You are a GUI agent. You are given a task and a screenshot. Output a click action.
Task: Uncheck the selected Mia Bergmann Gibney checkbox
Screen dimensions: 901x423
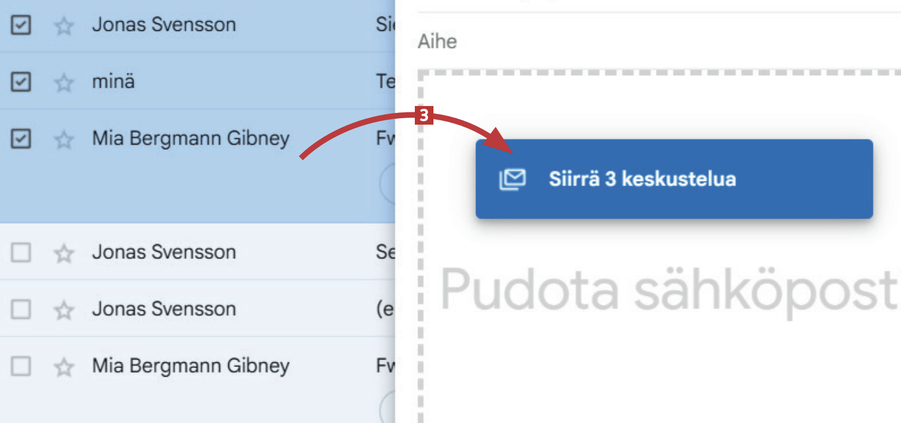(21, 139)
